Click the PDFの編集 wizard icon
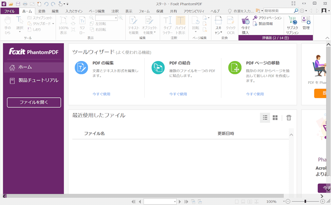The image size is (331, 205). [81, 67]
